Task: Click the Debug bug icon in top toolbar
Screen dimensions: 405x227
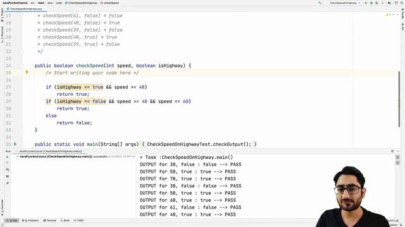Action: (371, 3)
